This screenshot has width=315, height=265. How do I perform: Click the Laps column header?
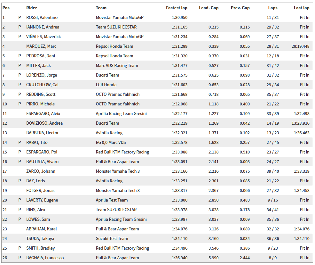[273, 8]
